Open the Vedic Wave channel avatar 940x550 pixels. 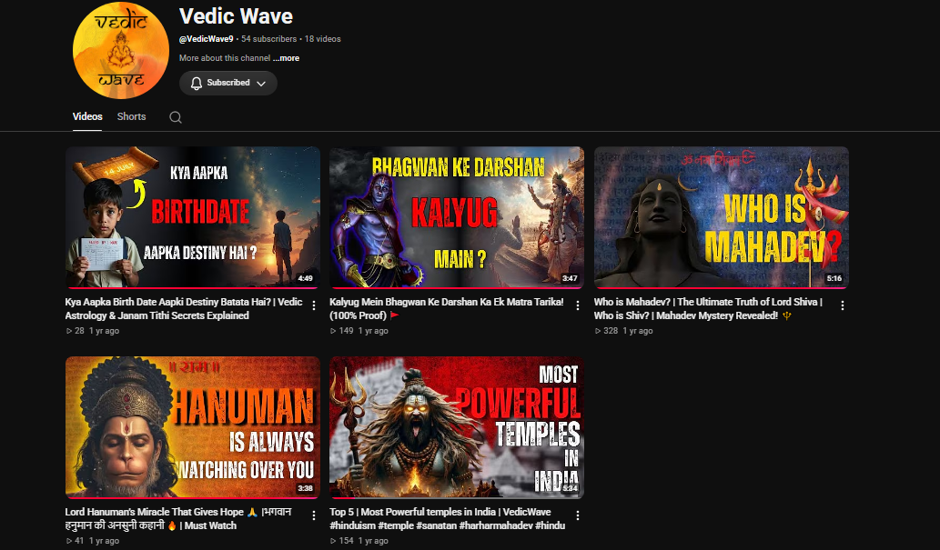coord(120,50)
